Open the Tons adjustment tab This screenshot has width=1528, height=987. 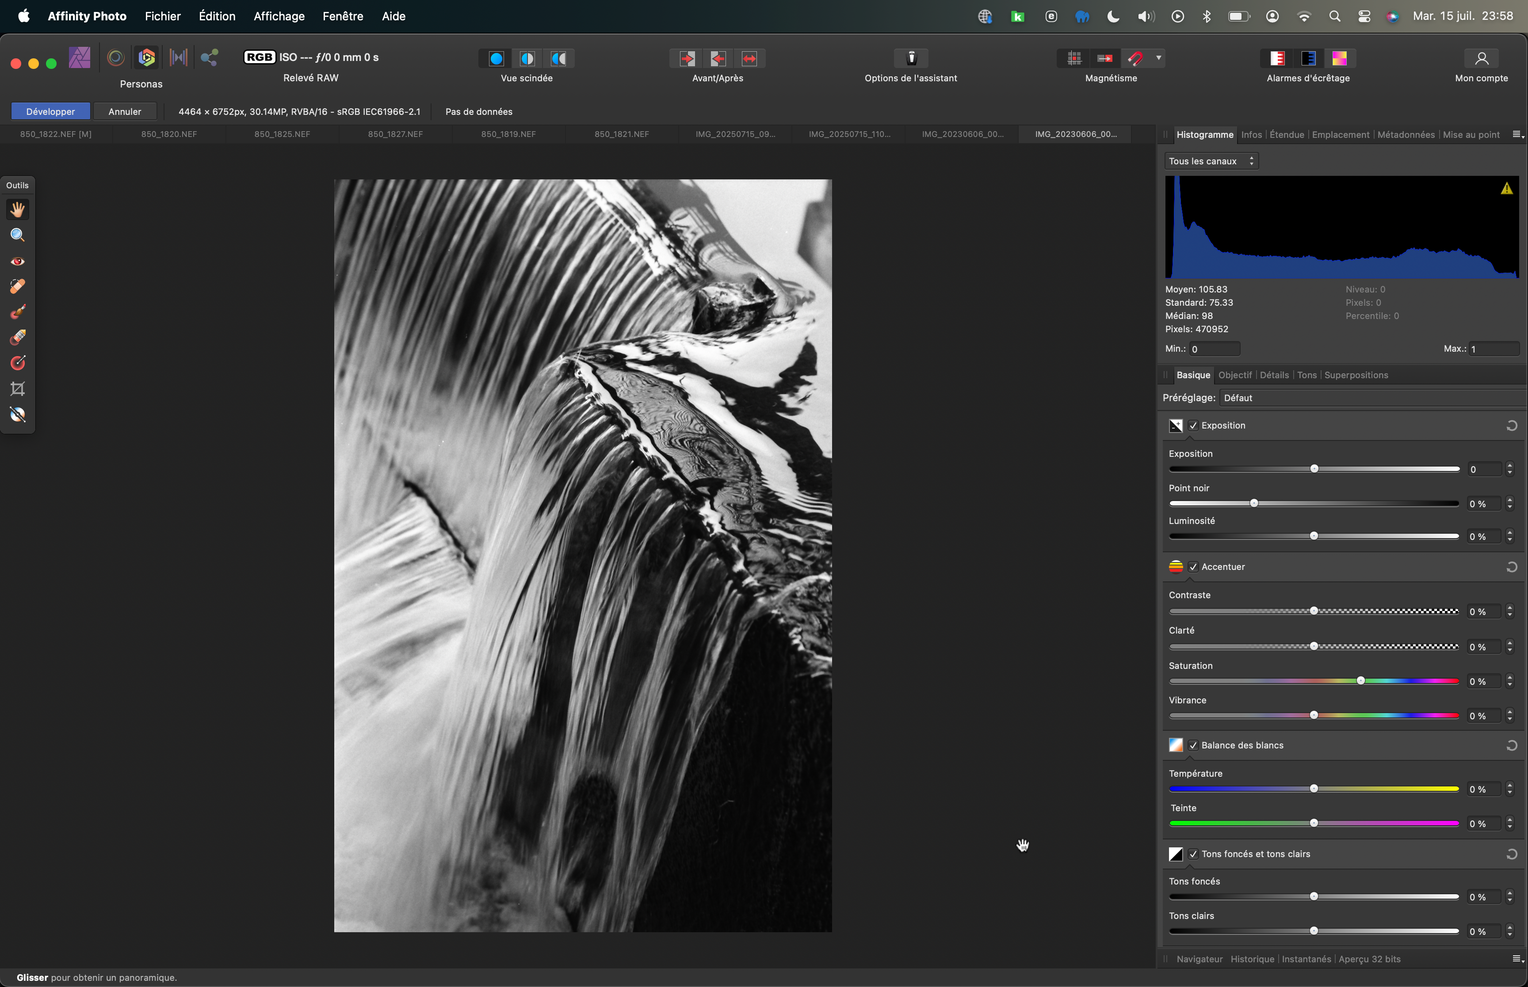1307,375
